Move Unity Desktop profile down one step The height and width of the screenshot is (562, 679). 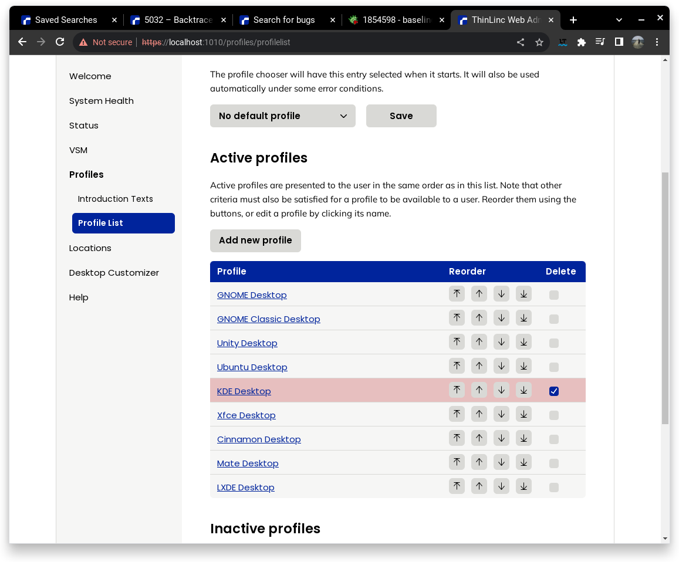(x=501, y=342)
